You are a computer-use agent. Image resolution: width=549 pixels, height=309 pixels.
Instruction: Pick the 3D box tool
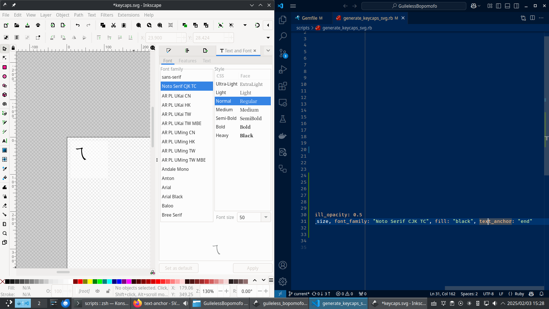pyautogui.click(x=5, y=95)
